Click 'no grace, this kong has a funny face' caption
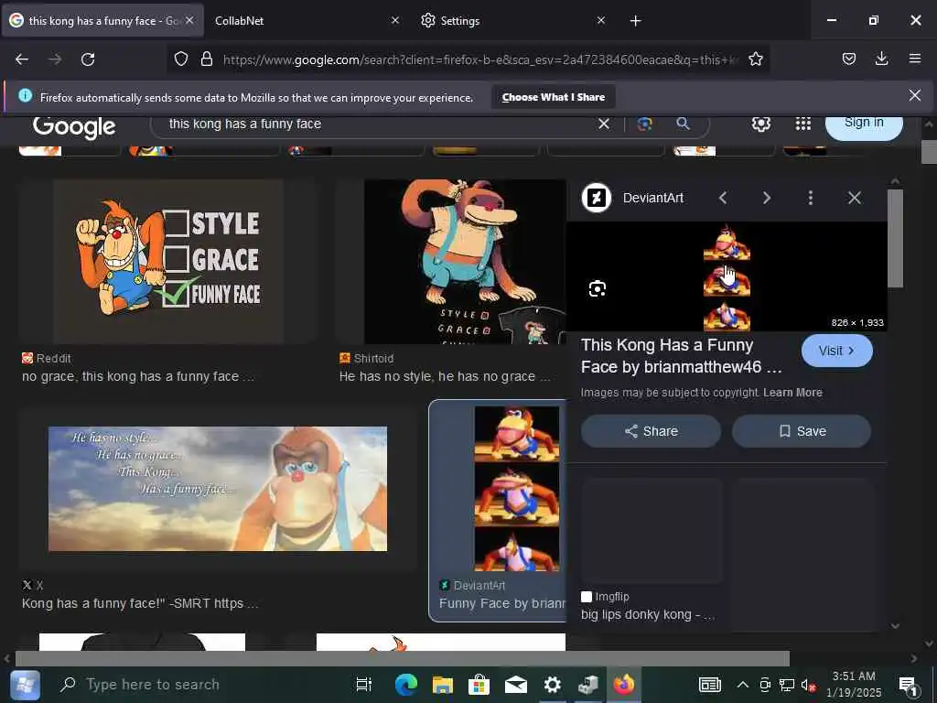The image size is (937, 703). [138, 376]
